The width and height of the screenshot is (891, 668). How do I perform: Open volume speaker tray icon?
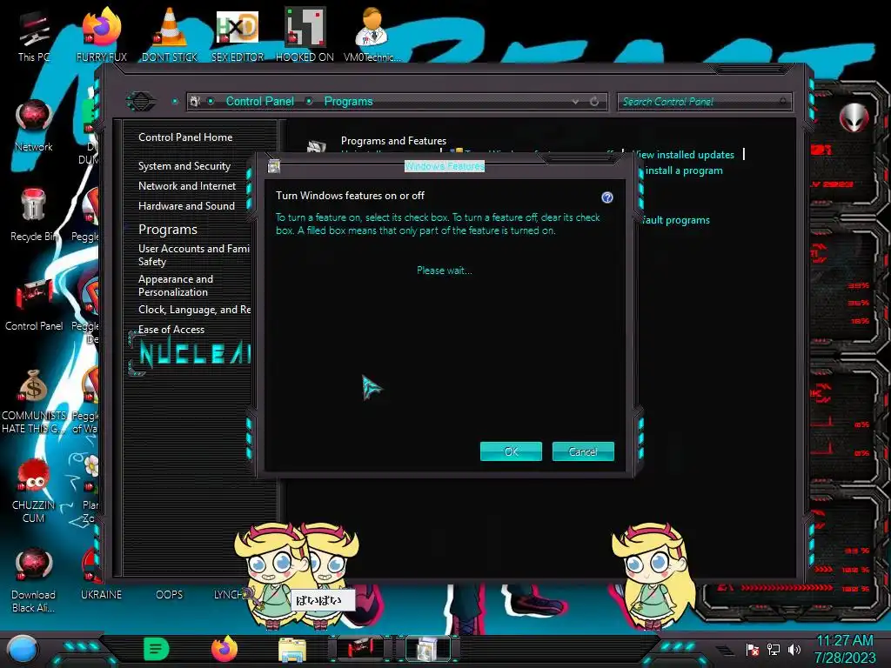[794, 649]
